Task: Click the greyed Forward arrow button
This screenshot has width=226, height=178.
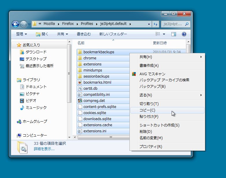Action: (x=23, y=24)
